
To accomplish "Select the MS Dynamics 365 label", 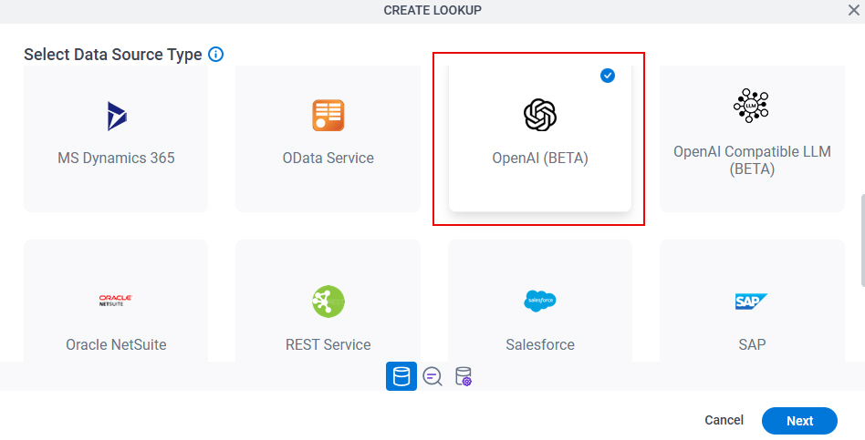I will point(116,158).
